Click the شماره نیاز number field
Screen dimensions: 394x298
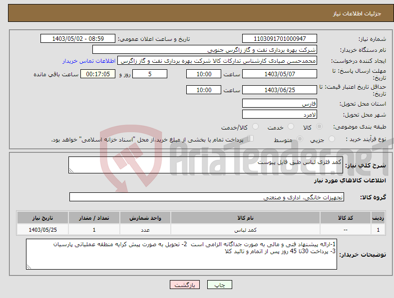click(x=280, y=39)
